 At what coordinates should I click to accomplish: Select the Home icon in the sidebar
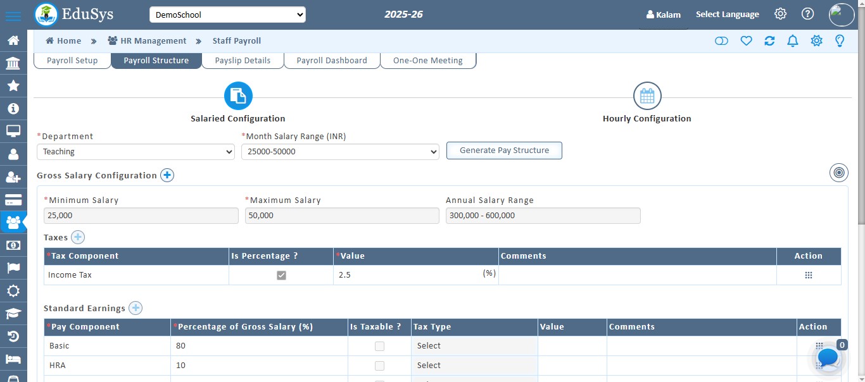pyautogui.click(x=13, y=39)
